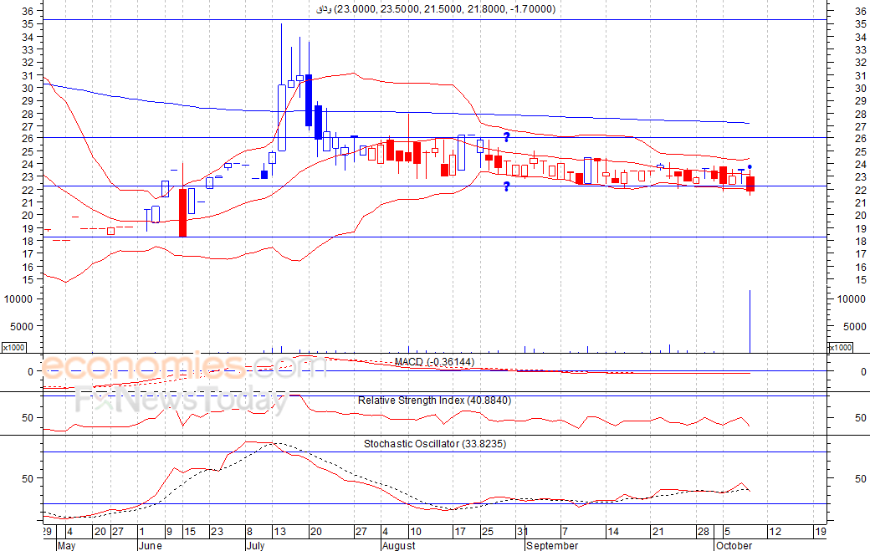
Task: Click the lower blue question mark marker
Action: 506,186
